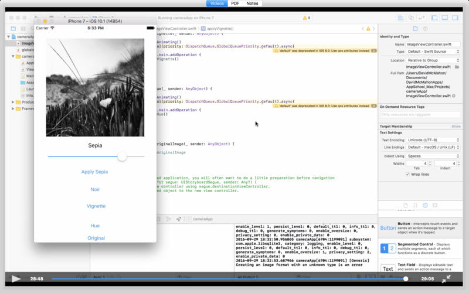Image resolution: width=469 pixels, height=293 pixels.
Task: Exit fullscreen using the collapse arrows icon
Action: [x=446, y=279]
